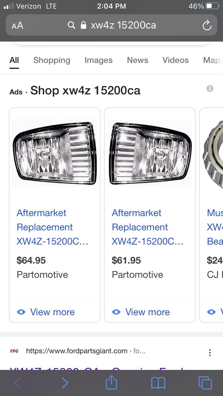223x396 pixels.
Task: Open the $64.95 Aftermarket Replacement link
Action: tap(52, 227)
